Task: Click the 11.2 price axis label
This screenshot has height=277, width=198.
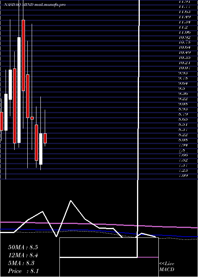Action: click(x=183, y=27)
